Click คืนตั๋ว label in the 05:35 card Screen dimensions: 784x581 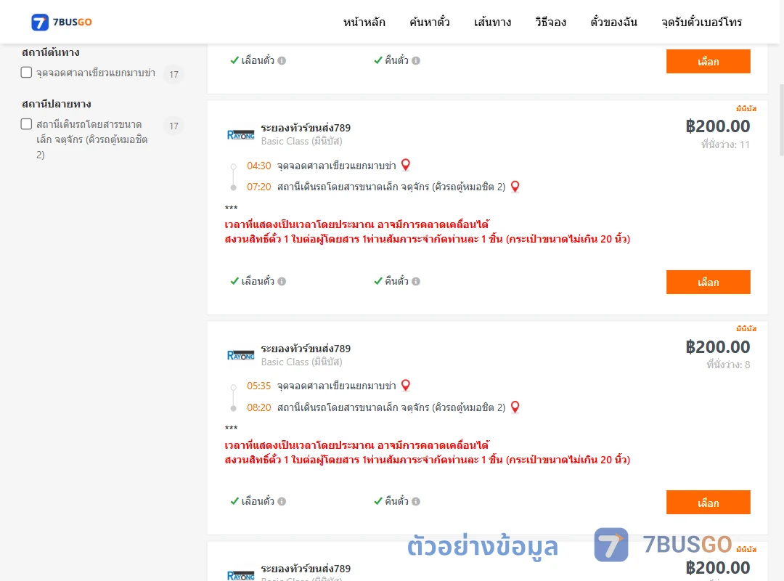[396, 501]
